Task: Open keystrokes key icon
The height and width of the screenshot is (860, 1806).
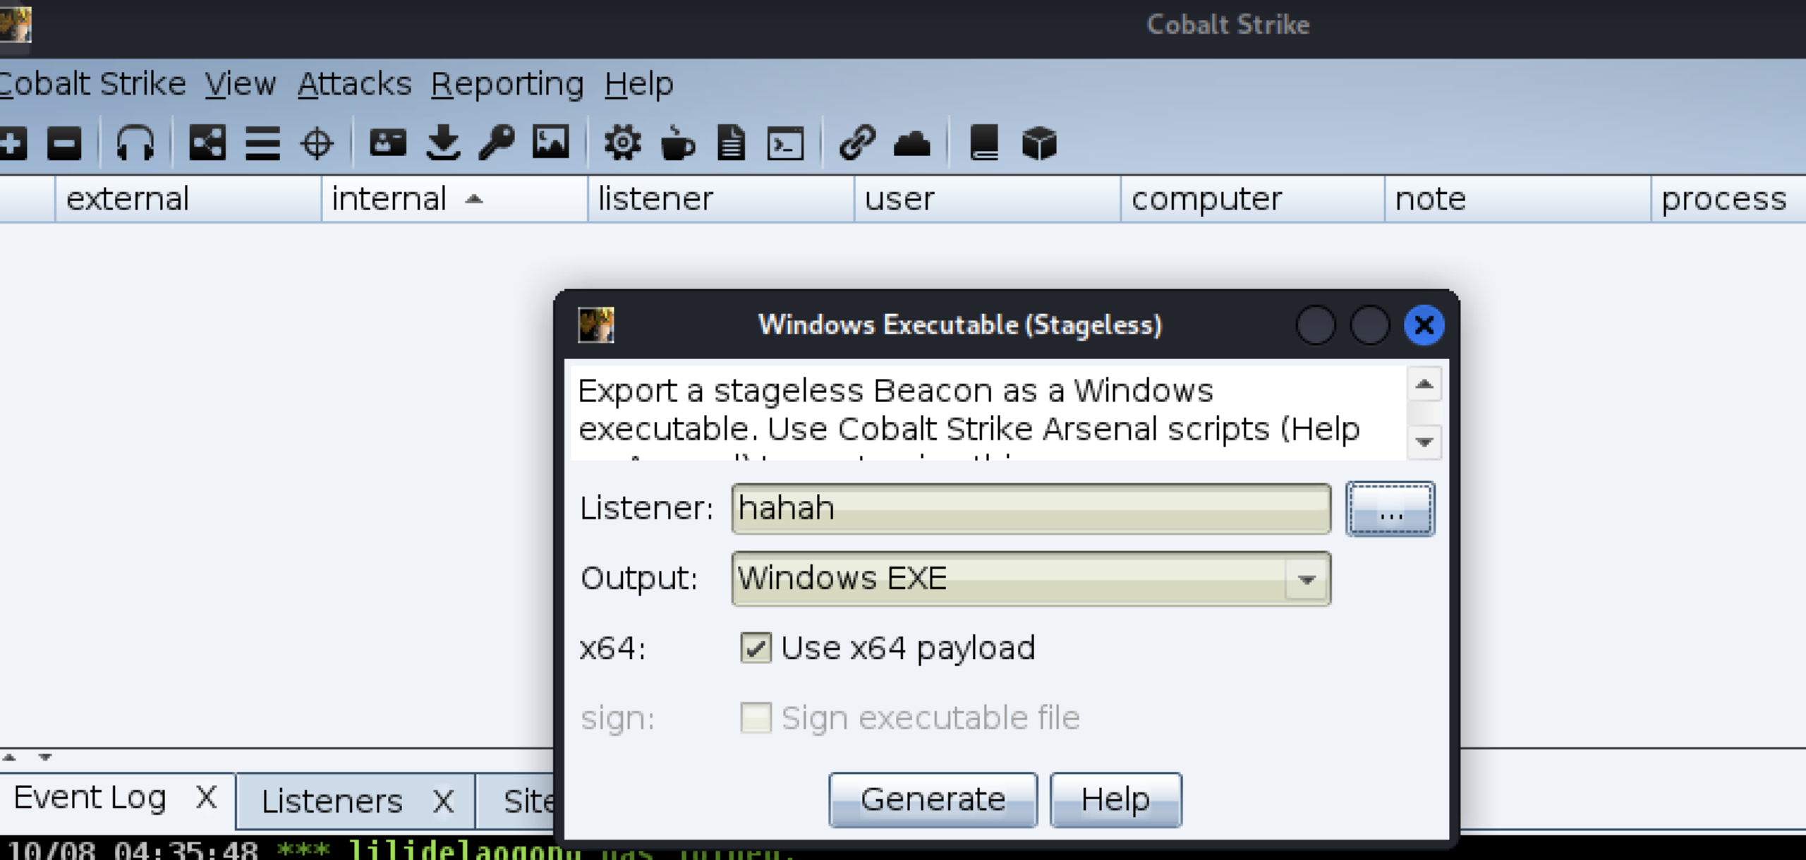Action: coord(497,143)
